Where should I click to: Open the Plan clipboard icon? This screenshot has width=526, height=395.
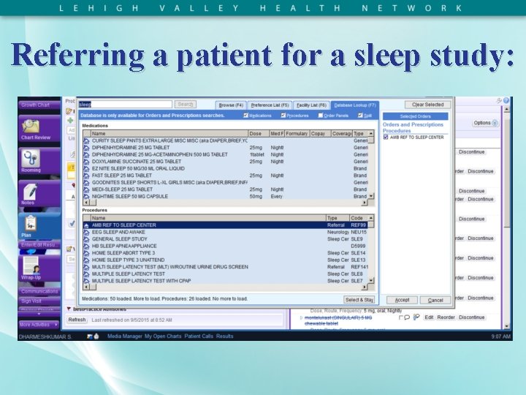pyautogui.click(x=30, y=223)
